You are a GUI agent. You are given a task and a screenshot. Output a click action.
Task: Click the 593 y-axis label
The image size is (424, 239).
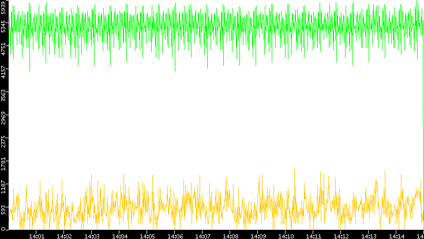(x=3, y=211)
